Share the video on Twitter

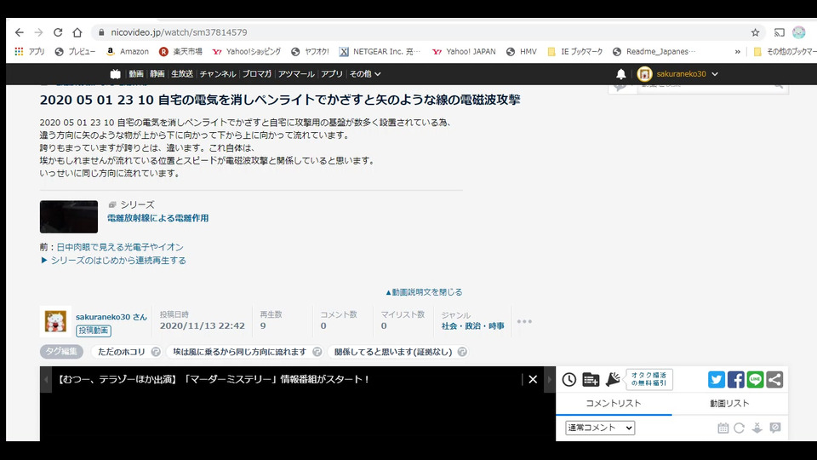(717, 379)
